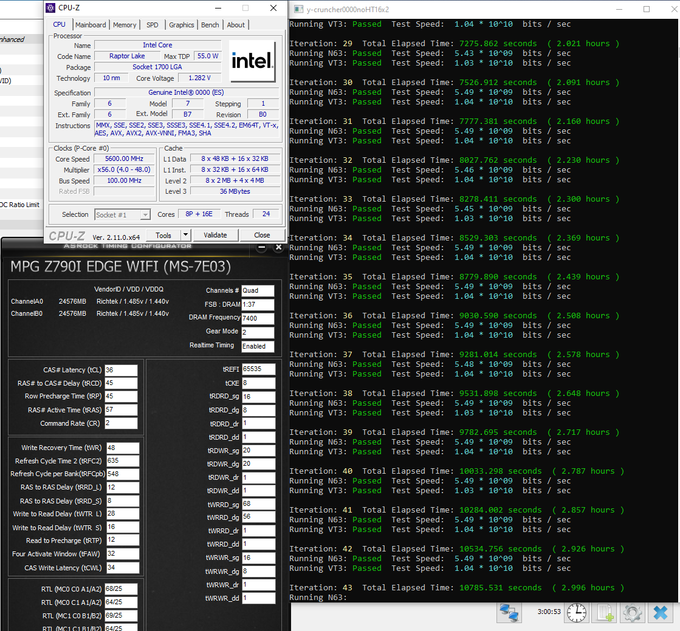This screenshot has width=680, height=631.
Task: Click the CPU-Z logo icon in title bar
Action: (x=50, y=8)
